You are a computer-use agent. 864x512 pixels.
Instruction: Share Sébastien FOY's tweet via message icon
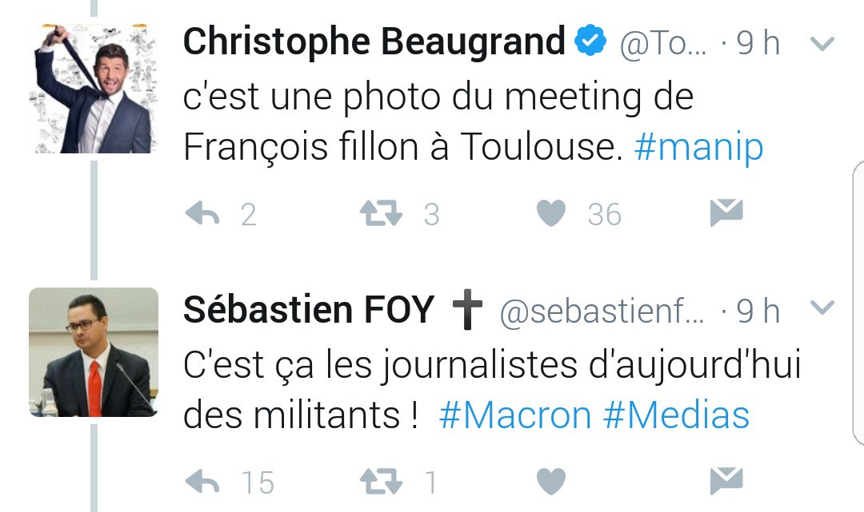(x=726, y=480)
